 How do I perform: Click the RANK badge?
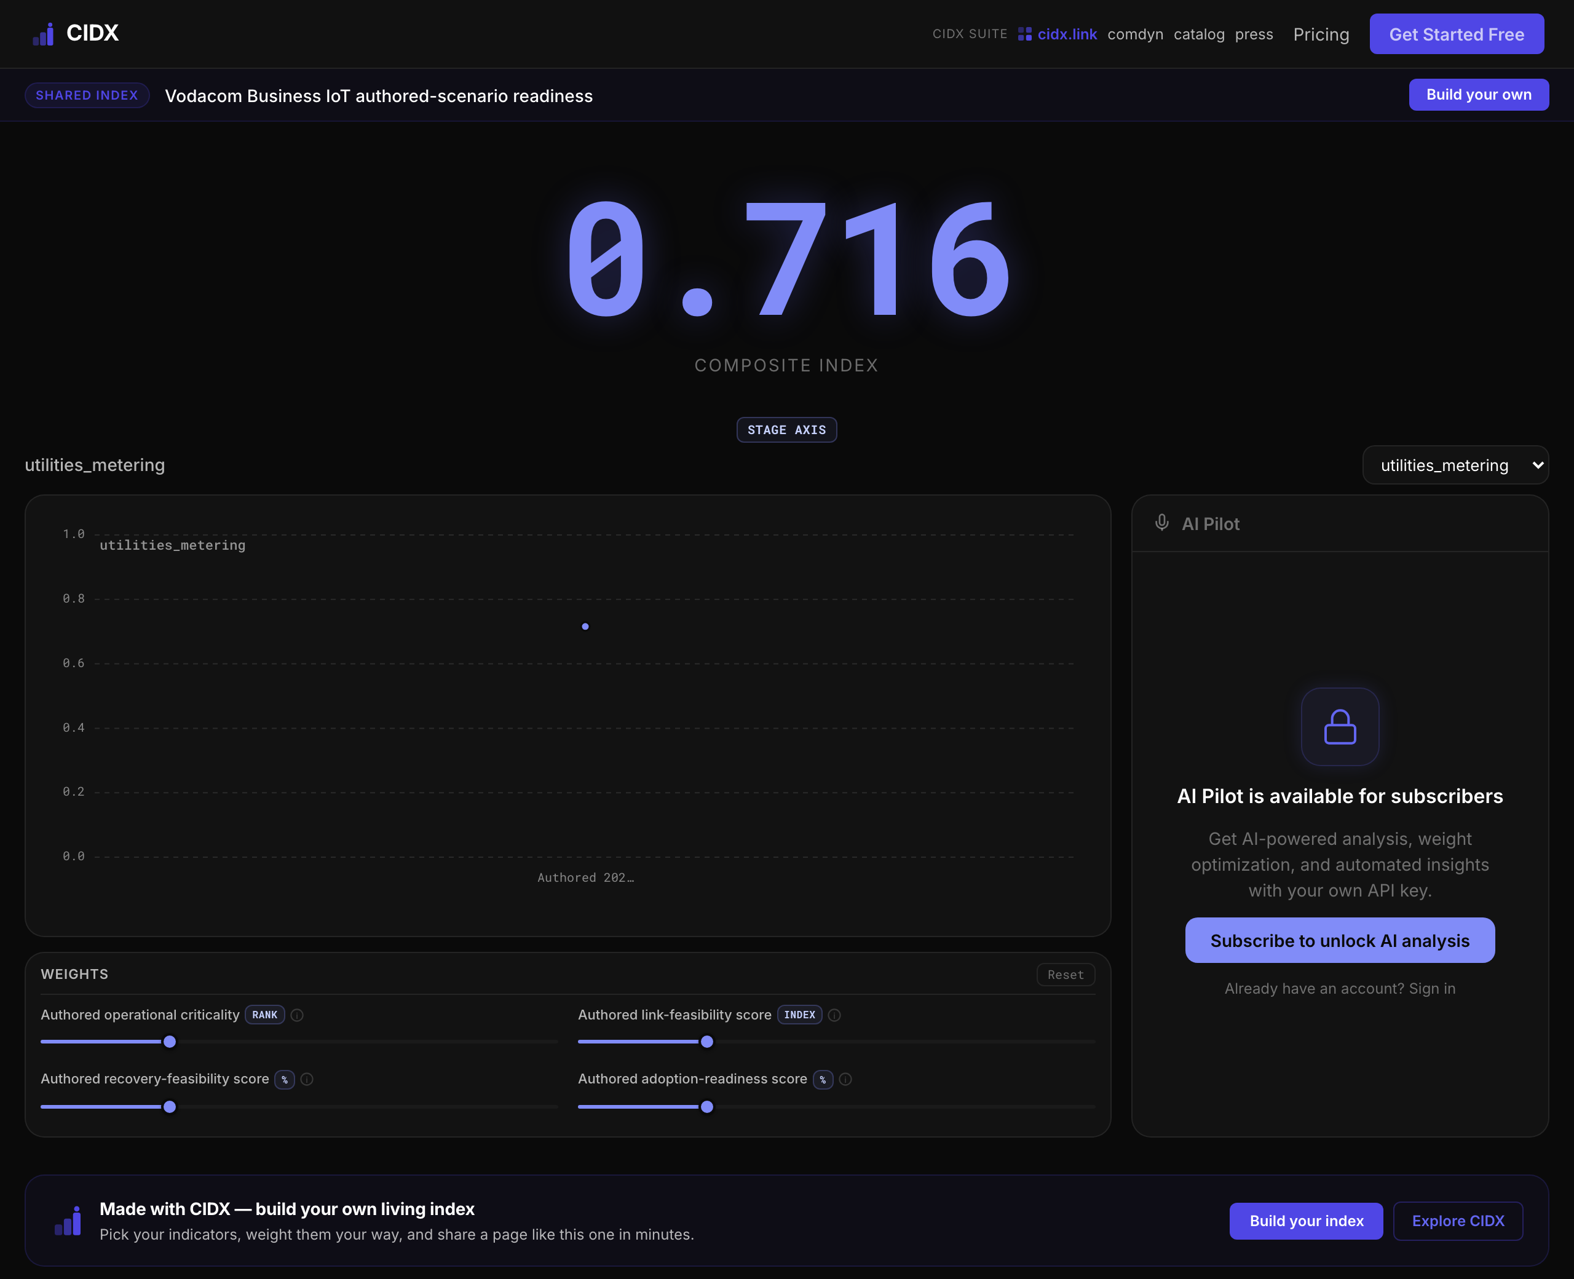(x=264, y=1015)
